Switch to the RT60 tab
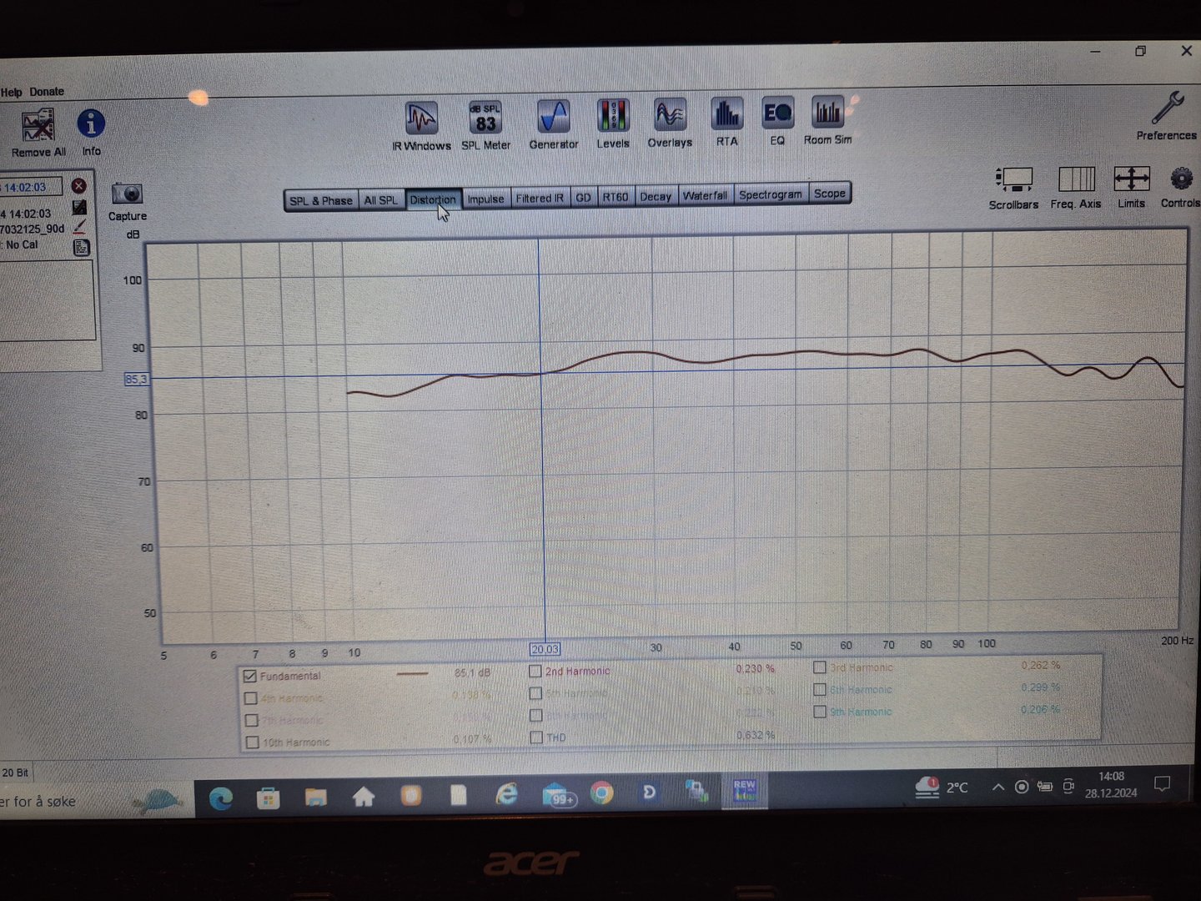 [x=616, y=197]
